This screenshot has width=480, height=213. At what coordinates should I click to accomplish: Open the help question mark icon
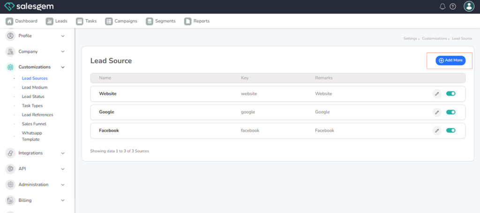click(453, 7)
